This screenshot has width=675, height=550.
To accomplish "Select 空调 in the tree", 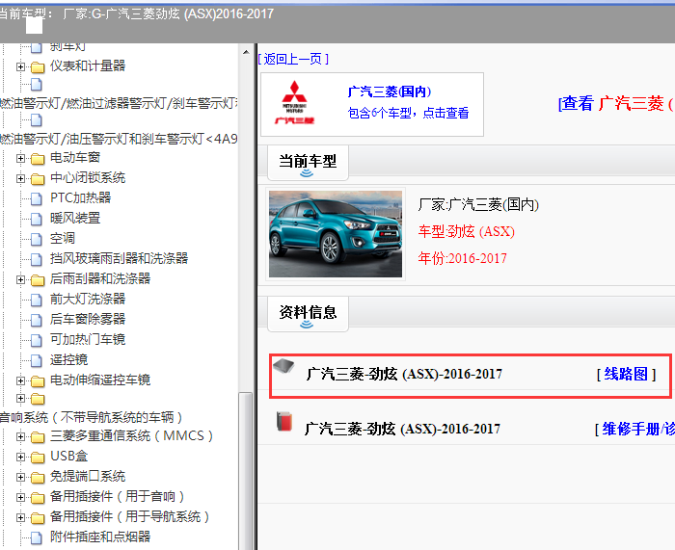I will [63, 238].
